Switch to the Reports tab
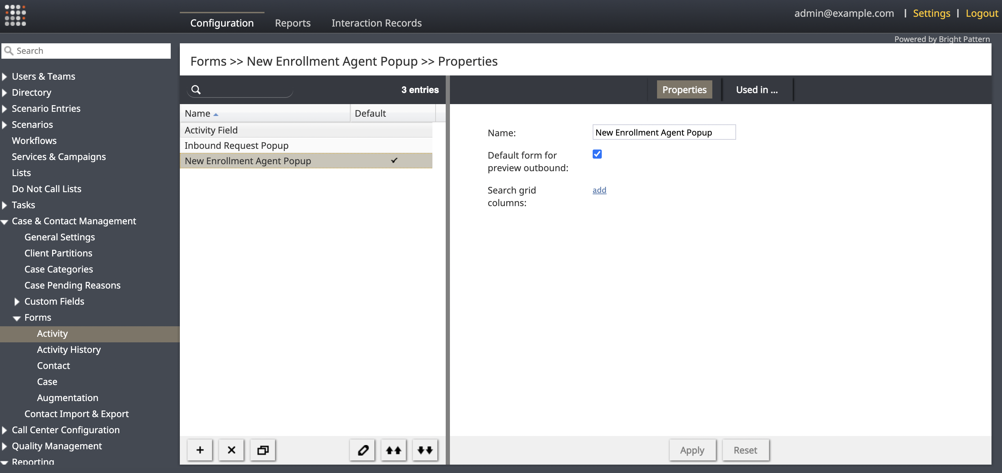 click(x=293, y=23)
